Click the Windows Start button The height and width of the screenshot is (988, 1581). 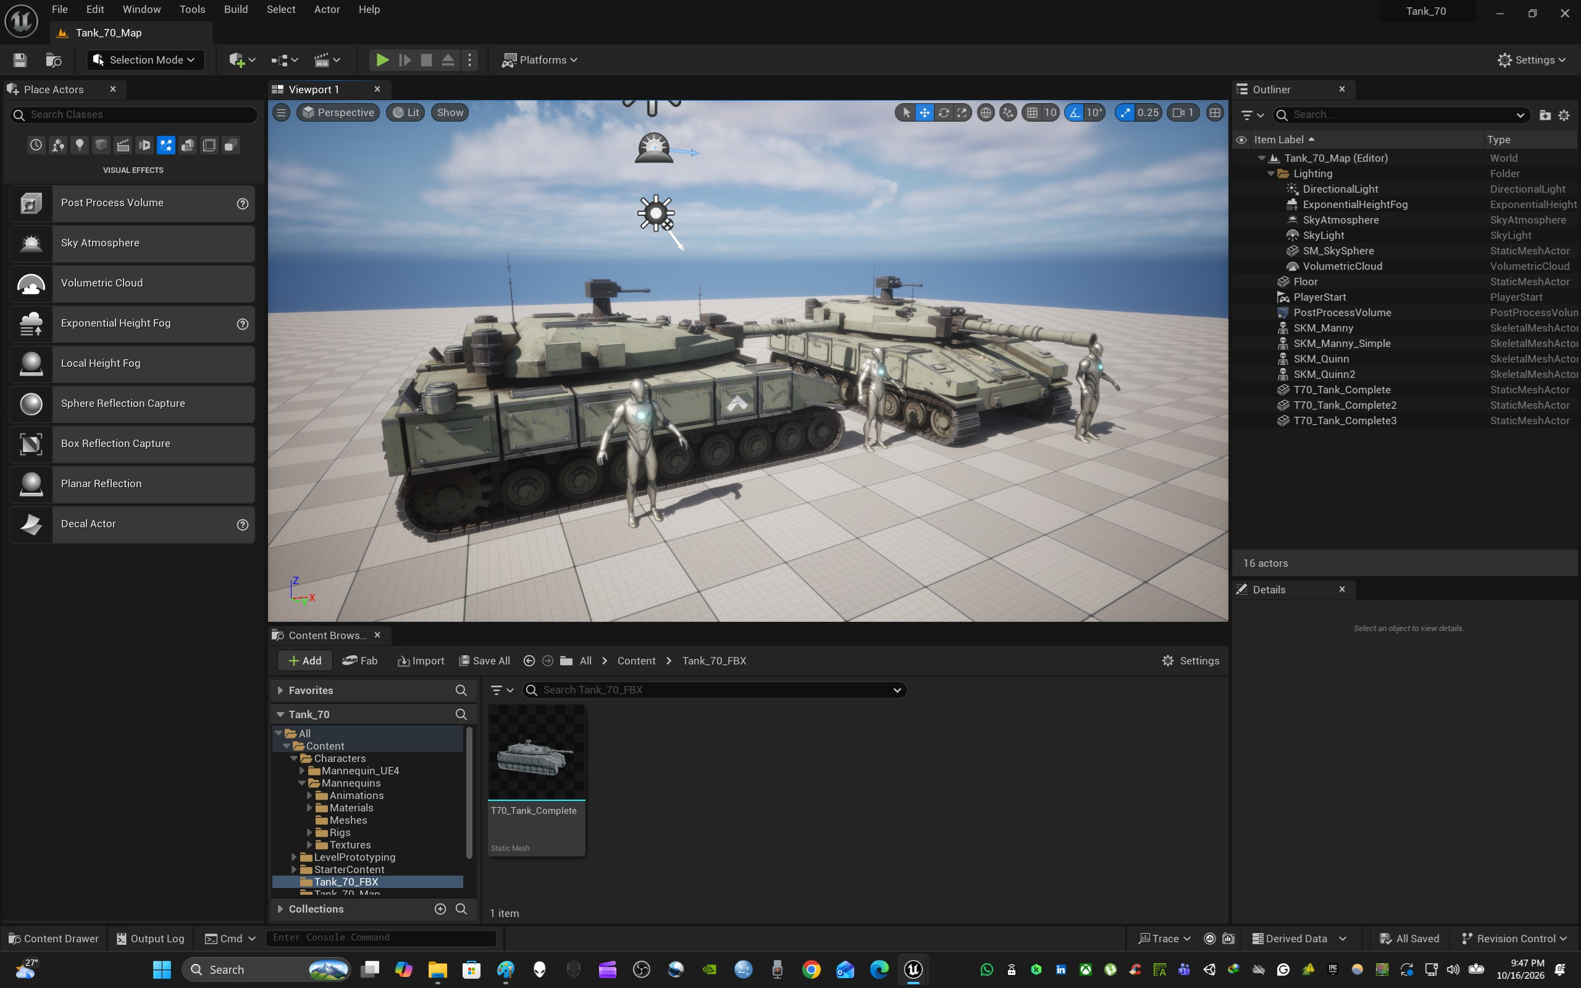(x=161, y=969)
